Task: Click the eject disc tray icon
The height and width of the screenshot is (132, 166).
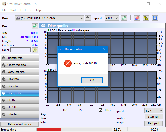Action: click(88, 18)
